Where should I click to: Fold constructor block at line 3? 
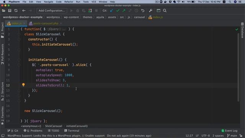pos(19,39)
